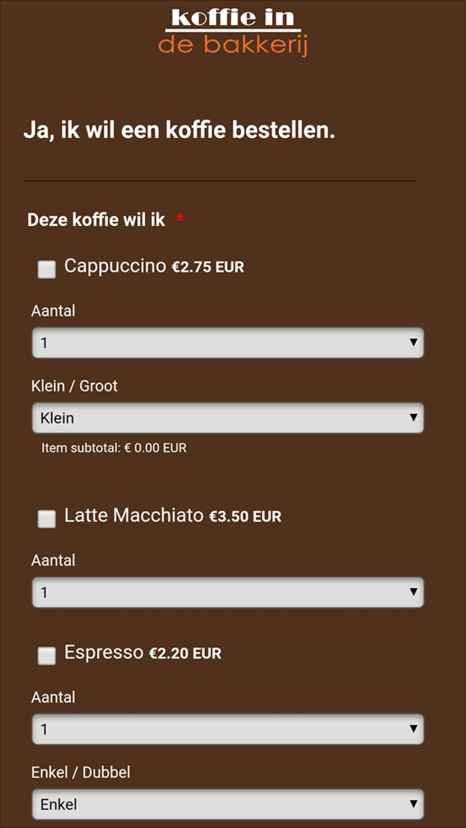This screenshot has height=828, width=466.
Task: Check the Cappuccino checkbox
Action: (x=47, y=270)
